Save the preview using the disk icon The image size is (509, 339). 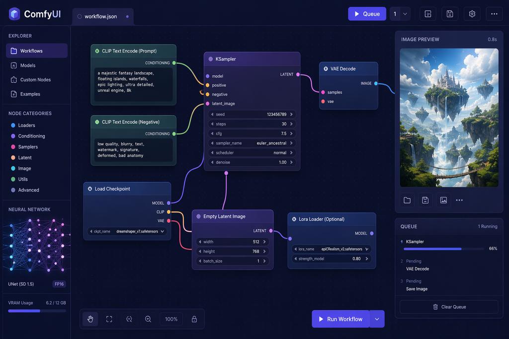[425, 201]
